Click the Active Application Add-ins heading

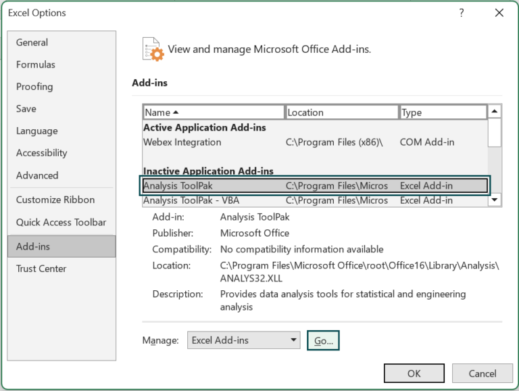[205, 128]
